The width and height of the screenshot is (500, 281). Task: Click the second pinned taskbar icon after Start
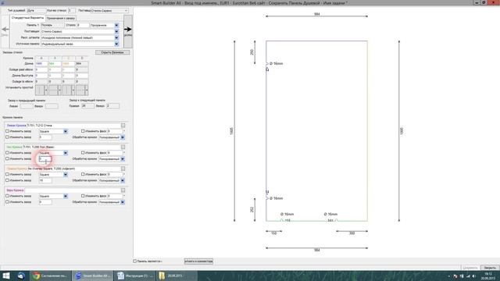click(21, 276)
